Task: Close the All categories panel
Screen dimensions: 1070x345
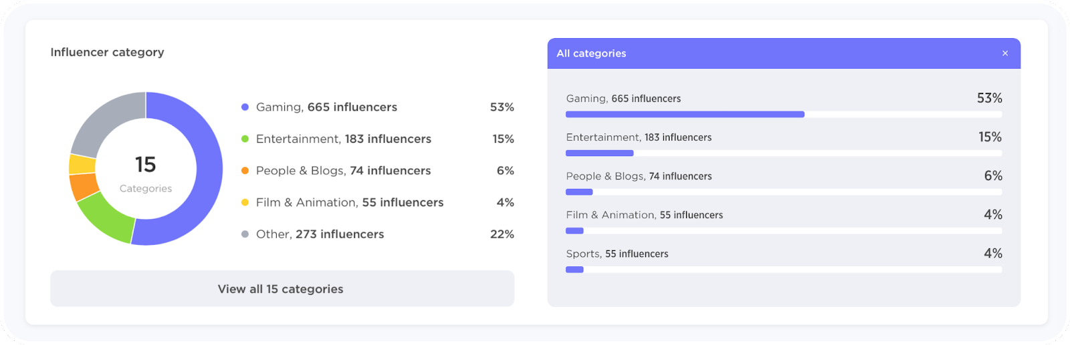Action: pyautogui.click(x=1004, y=53)
